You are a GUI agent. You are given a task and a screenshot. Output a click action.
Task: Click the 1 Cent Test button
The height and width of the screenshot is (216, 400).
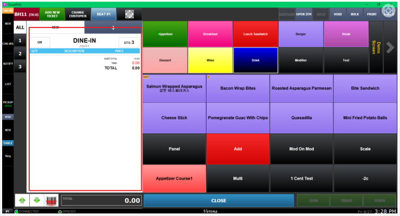[301, 179]
